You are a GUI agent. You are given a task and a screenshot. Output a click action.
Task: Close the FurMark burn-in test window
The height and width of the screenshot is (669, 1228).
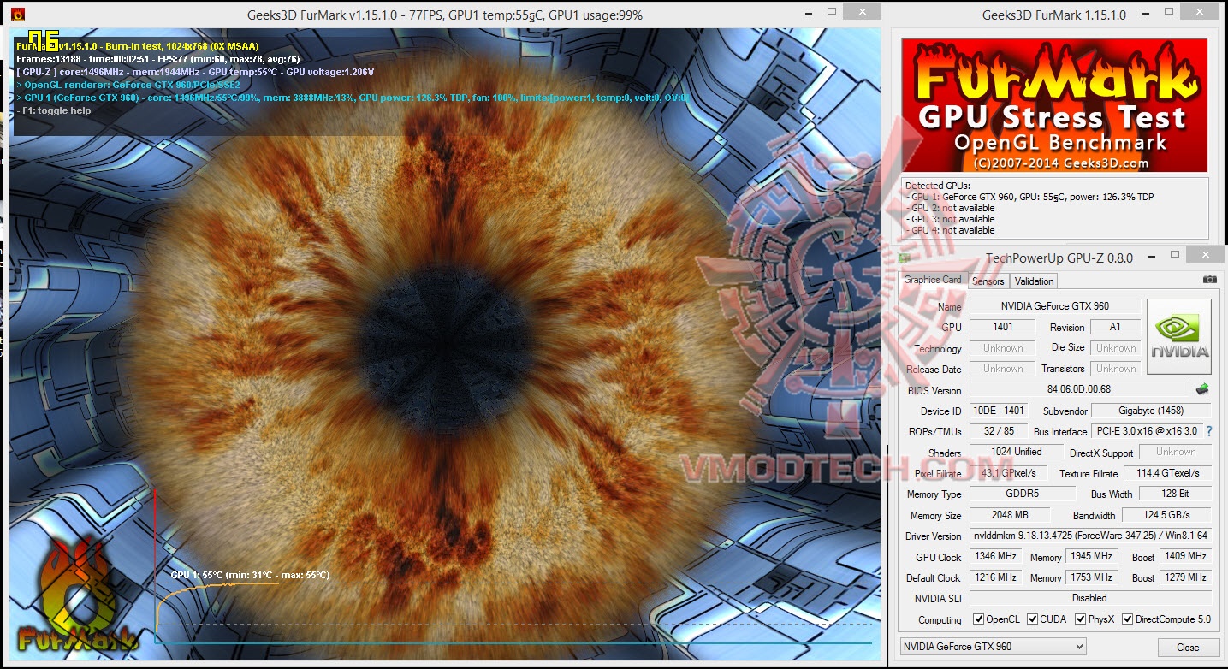[x=861, y=12]
